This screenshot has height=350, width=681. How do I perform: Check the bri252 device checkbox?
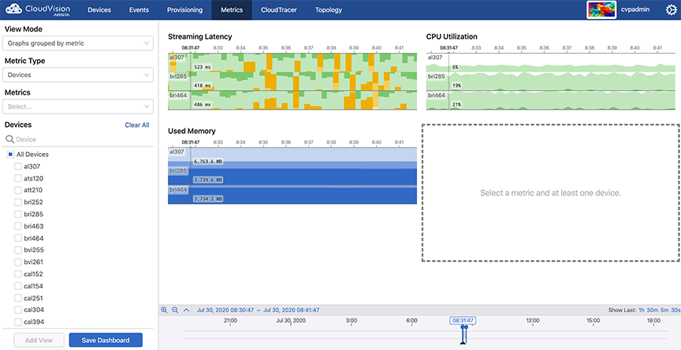18,203
